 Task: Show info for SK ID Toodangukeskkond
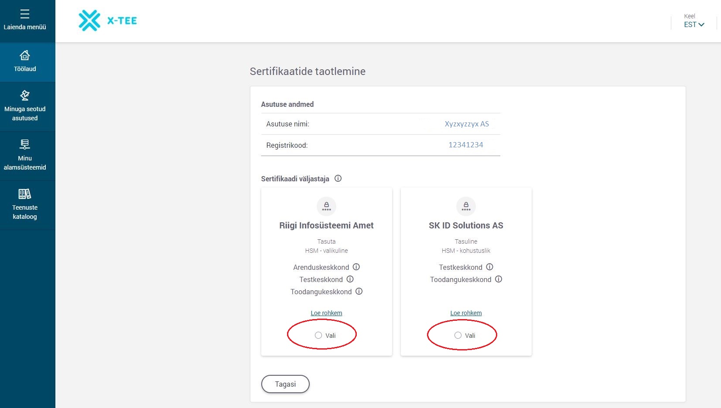(499, 279)
